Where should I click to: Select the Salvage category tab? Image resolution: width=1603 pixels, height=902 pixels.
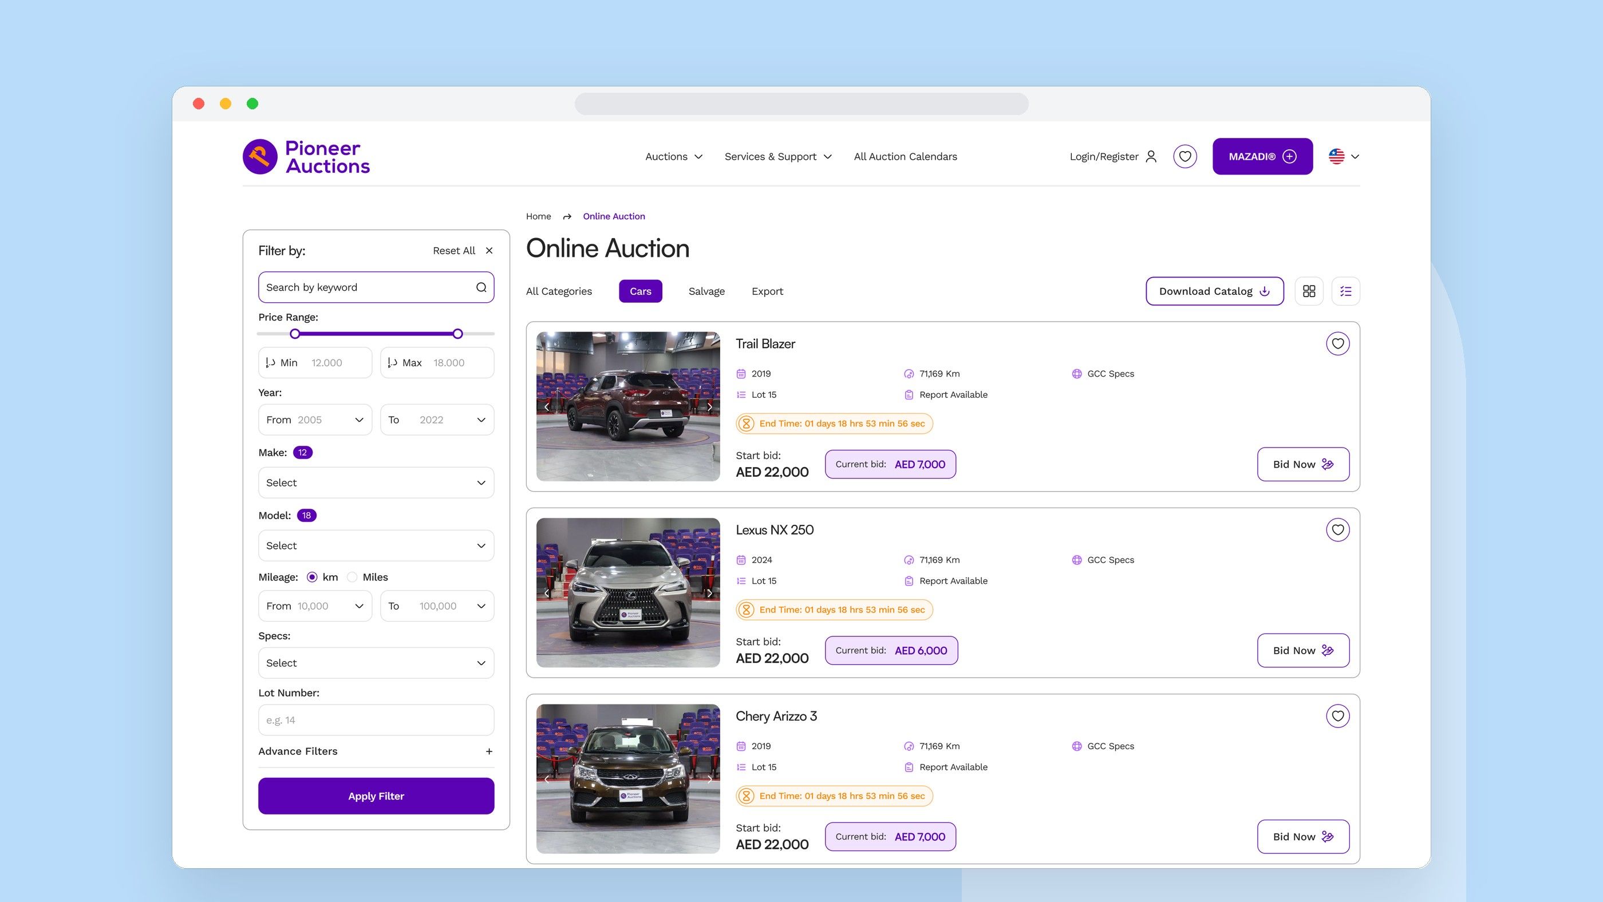point(706,291)
